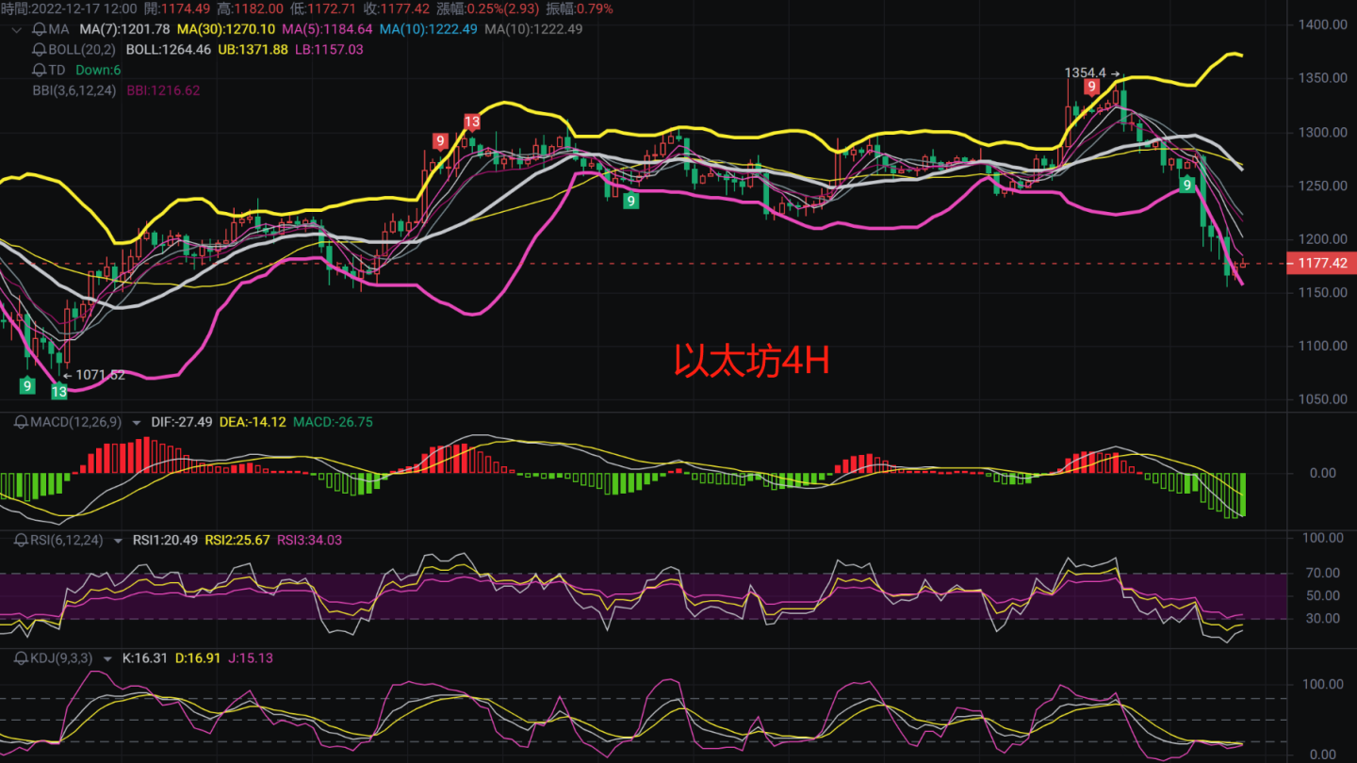
Task: Collapse the MA overlay using the chevron
Action: tap(15, 29)
